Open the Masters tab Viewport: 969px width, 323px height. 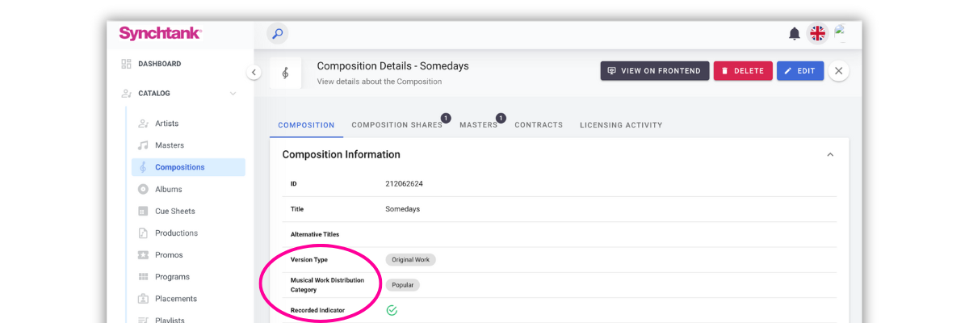pos(478,125)
